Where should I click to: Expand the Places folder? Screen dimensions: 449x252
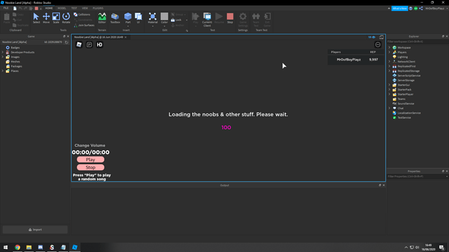click(x=3, y=71)
